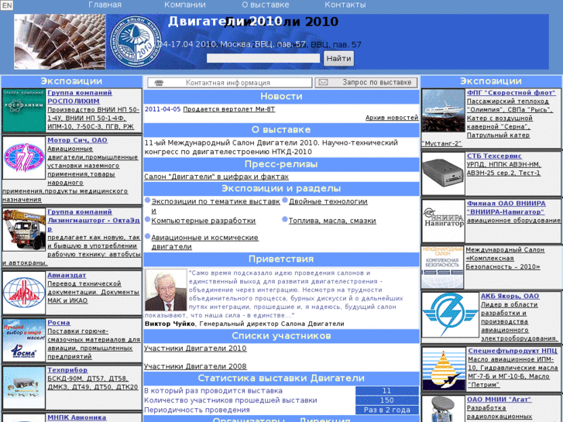Switch language with the EN button
The height and width of the screenshot is (422, 563).
[x=7, y=5]
